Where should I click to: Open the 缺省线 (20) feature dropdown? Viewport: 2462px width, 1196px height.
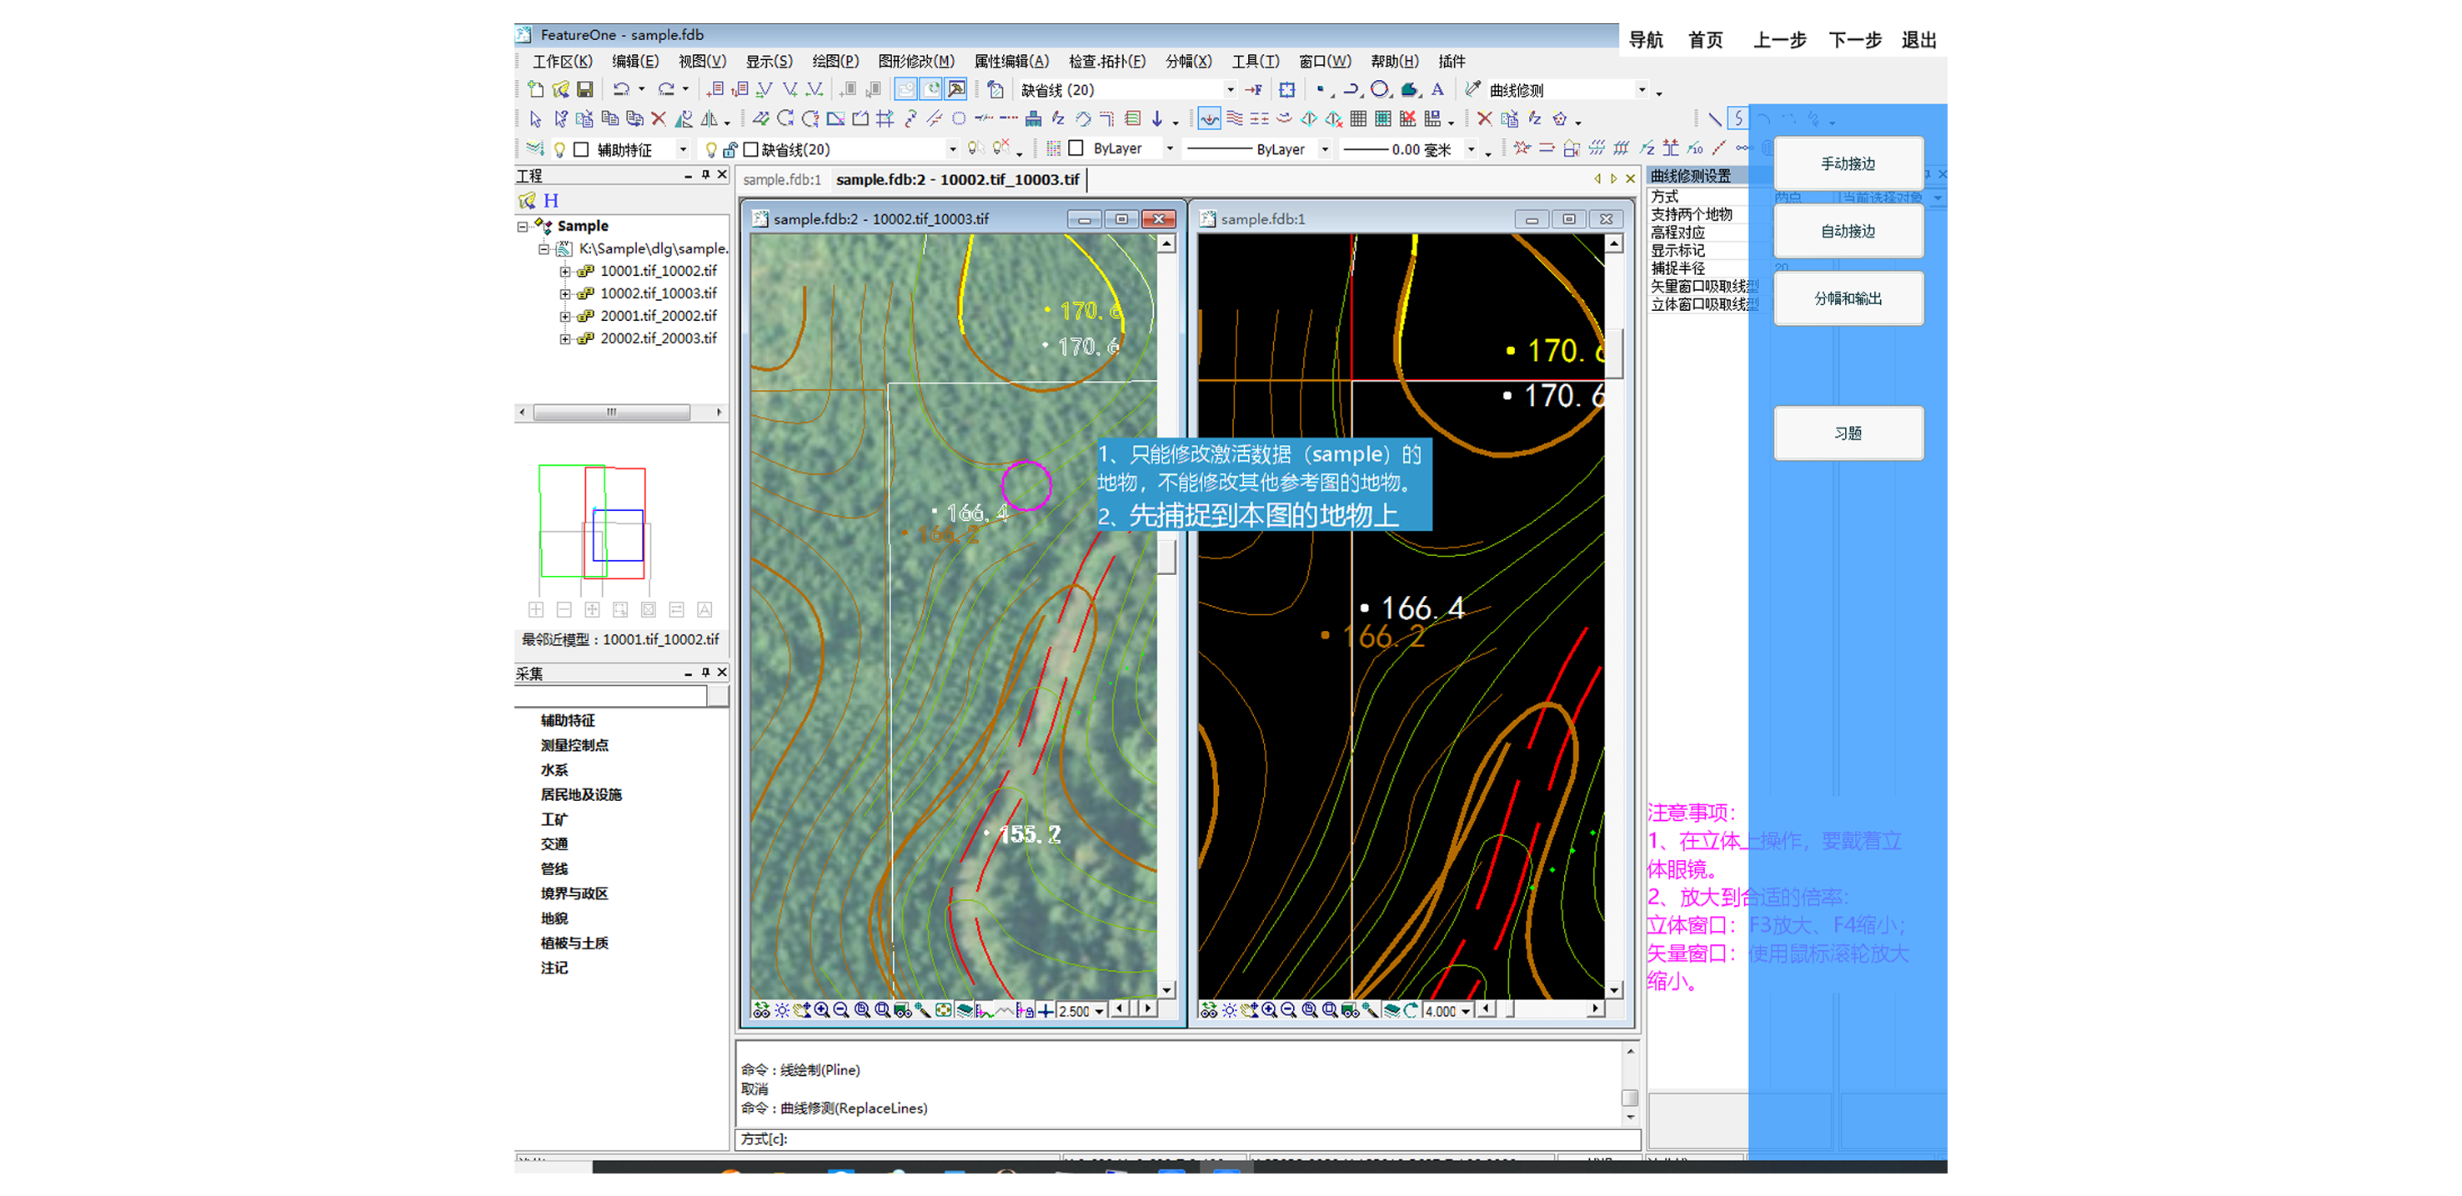[1230, 90]
